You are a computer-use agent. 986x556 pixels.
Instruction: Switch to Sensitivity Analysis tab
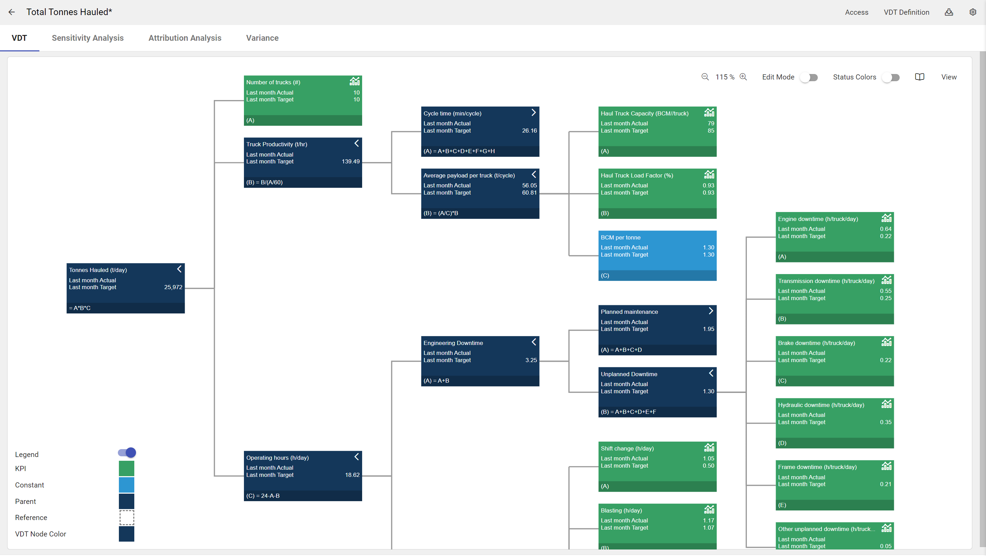pos(88,38)
